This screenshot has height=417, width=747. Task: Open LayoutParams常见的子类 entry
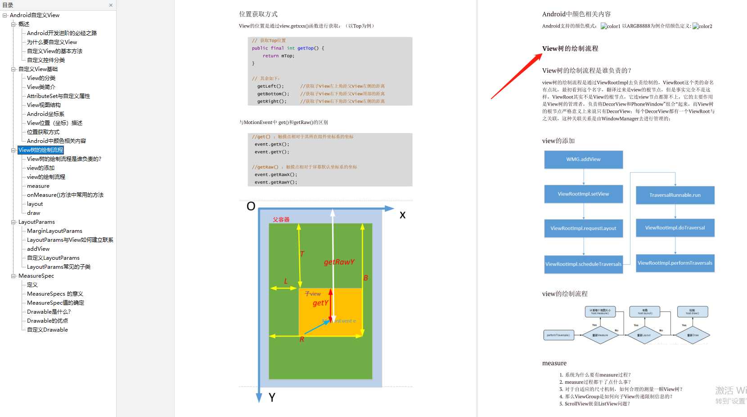58,267
